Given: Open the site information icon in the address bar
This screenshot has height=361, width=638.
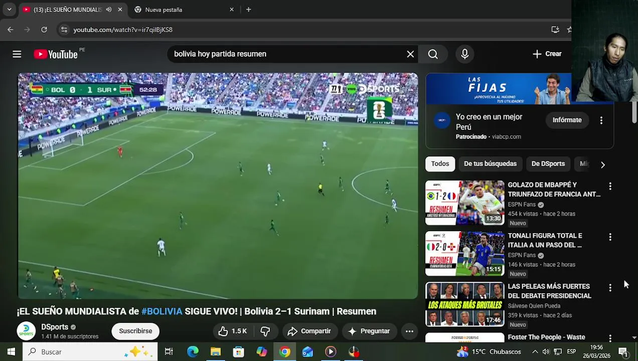Looking at the screenshot, I should (x=64, y=30).
